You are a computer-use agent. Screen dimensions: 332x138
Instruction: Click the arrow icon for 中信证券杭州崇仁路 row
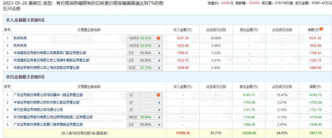pos(159,102)
